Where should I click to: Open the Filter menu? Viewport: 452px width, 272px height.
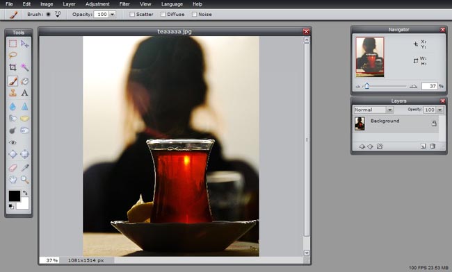coord(124,4)
